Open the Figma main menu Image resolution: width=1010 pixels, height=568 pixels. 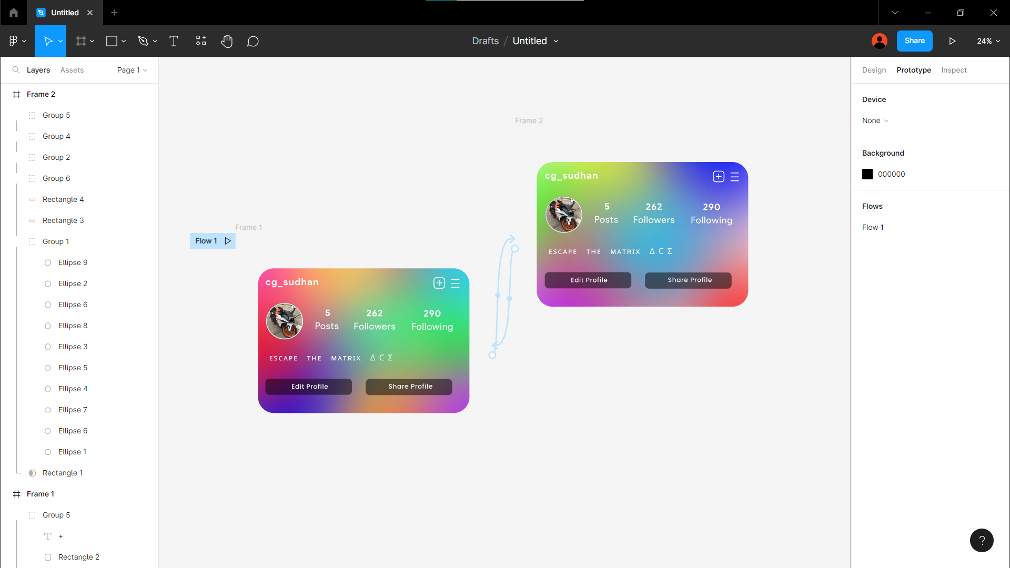14,40
